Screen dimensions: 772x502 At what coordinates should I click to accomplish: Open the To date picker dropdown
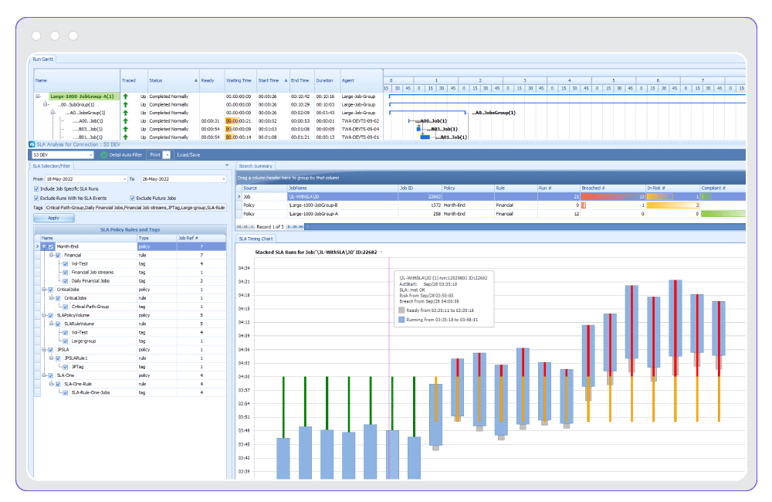[224, 179]
